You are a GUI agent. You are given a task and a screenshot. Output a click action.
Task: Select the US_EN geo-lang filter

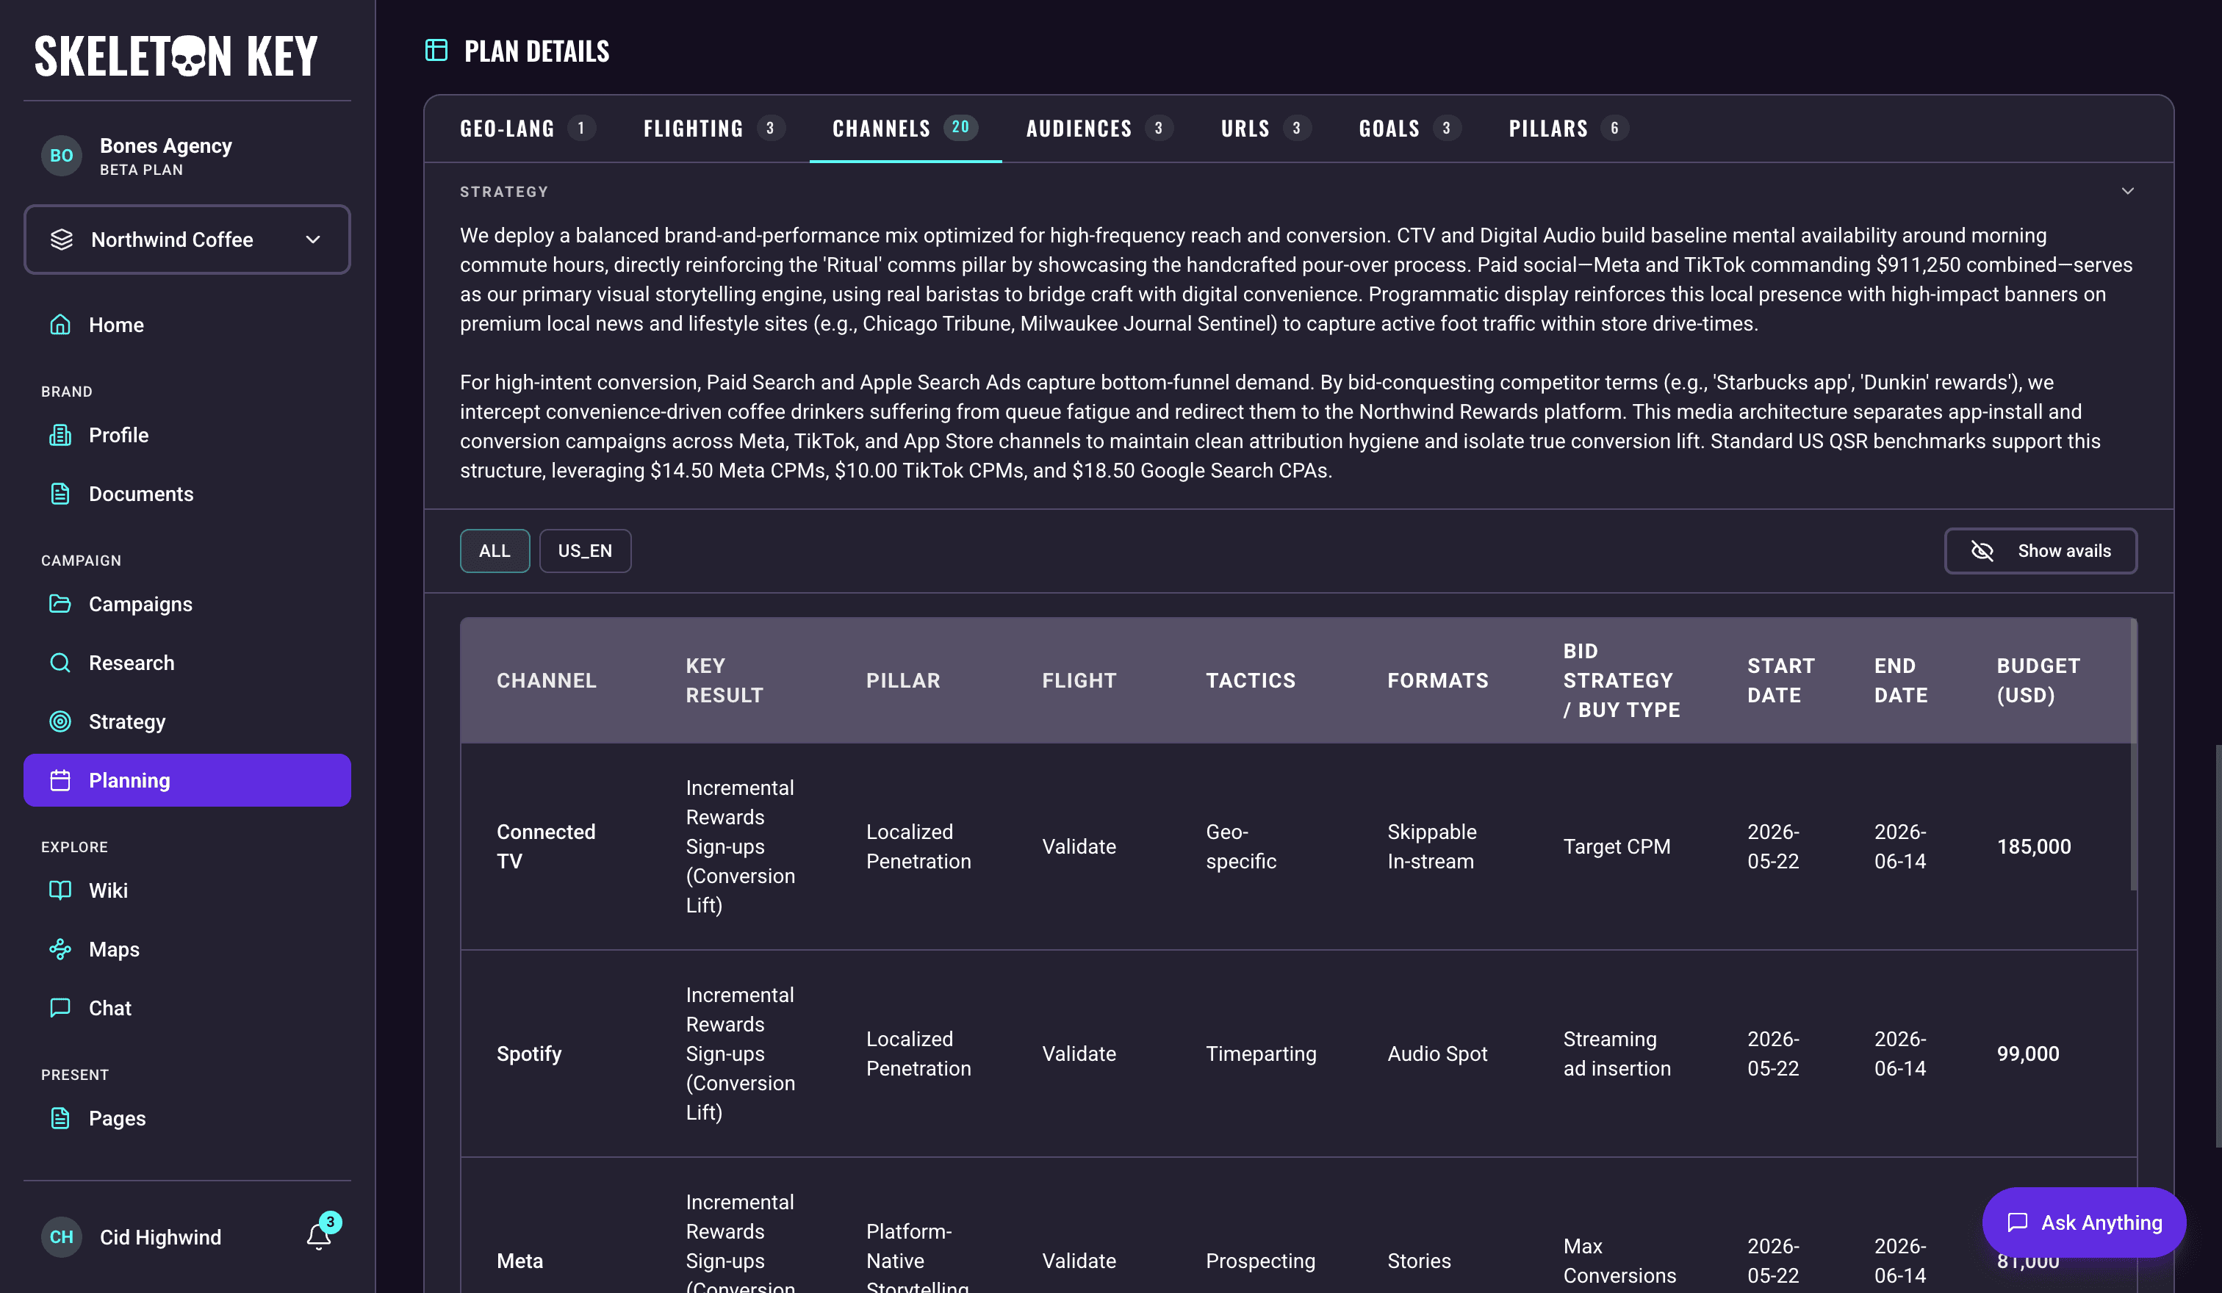pos(586,551)
